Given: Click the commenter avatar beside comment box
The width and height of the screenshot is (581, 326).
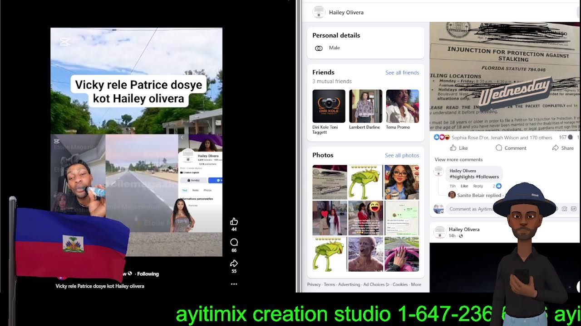Looking at the screenshot, I should [438, 209].
